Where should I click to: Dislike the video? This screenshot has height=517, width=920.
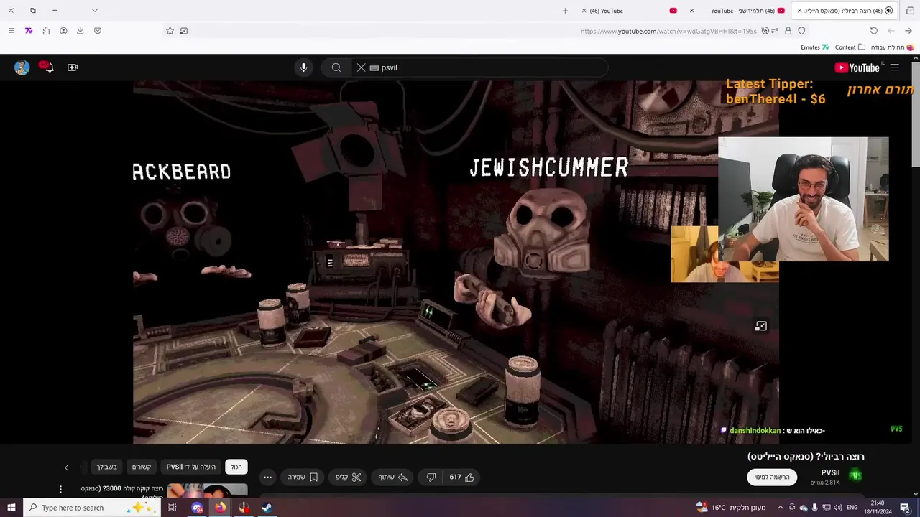point(431,477)
